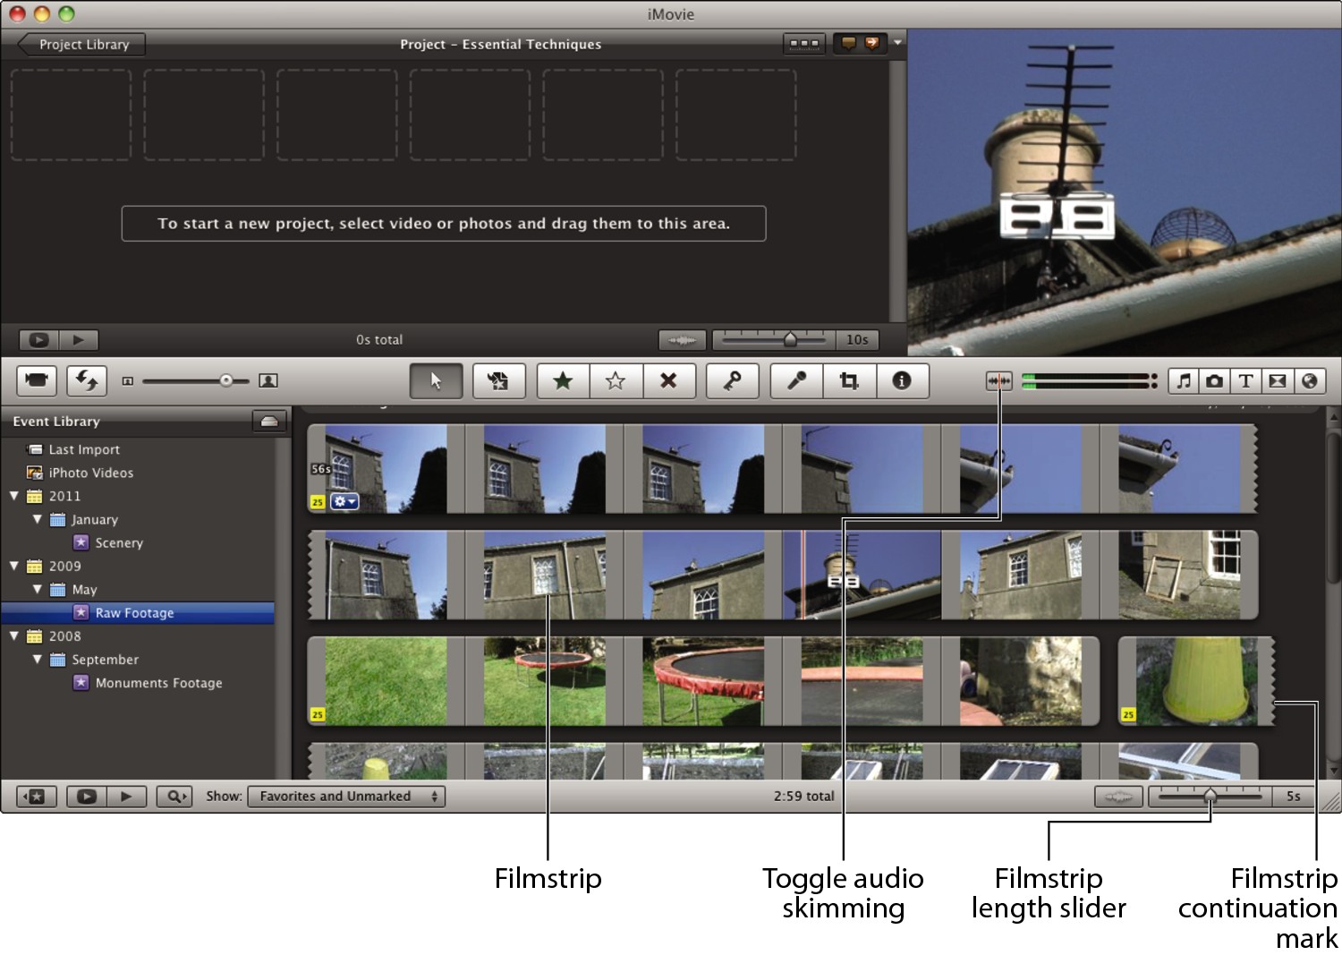The height and width of the screenshot is (955, 1342).
Task: Collapse the 2008 year group
Action: (14, 635)
